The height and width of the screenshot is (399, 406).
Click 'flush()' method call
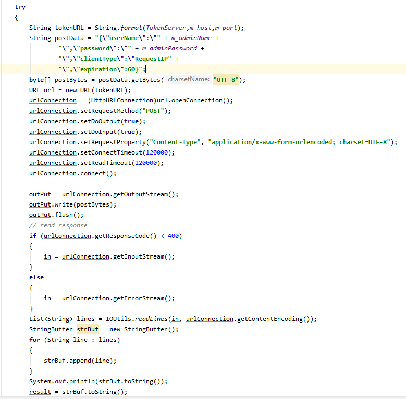pos(67,215)
